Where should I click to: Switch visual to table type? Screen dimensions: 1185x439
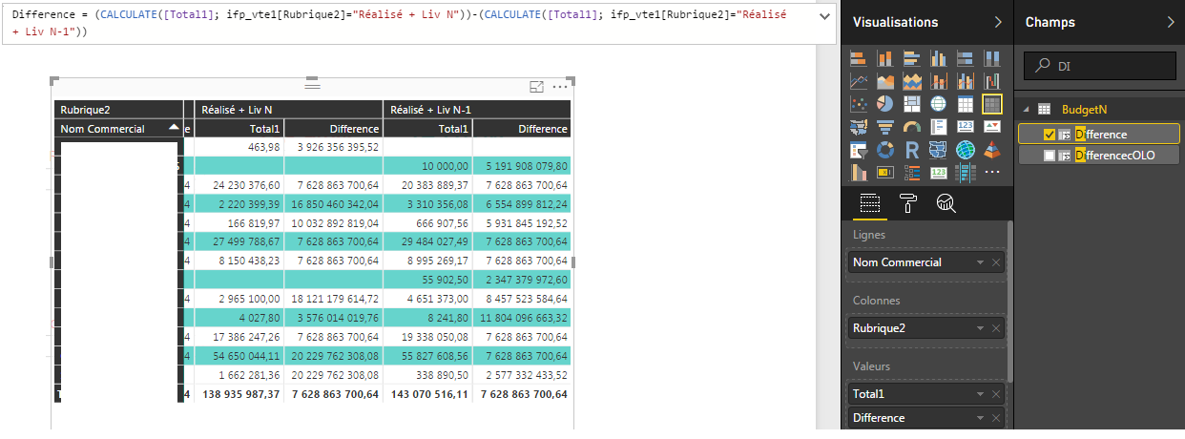tap(965, 103)
